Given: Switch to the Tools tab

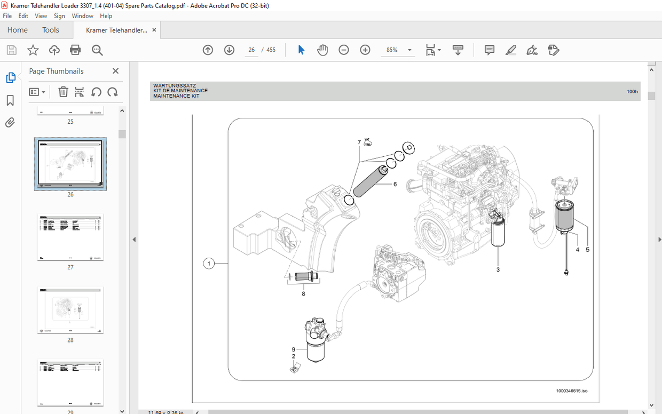Looking at the screenshot, I should (x=51, y=30).
